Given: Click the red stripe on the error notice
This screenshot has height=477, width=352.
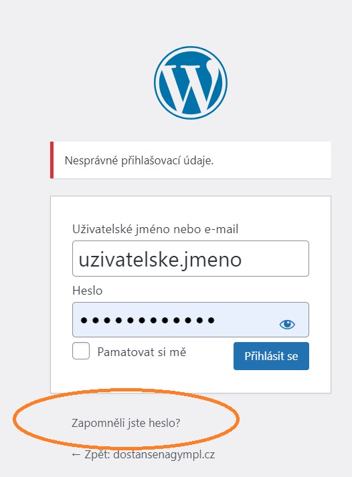Looking at the screenshot, I should pyautogui.click(x=52, y=160).
